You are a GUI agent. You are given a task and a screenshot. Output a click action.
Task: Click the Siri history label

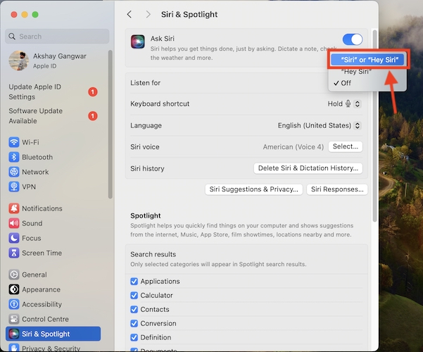click(147, 168)
